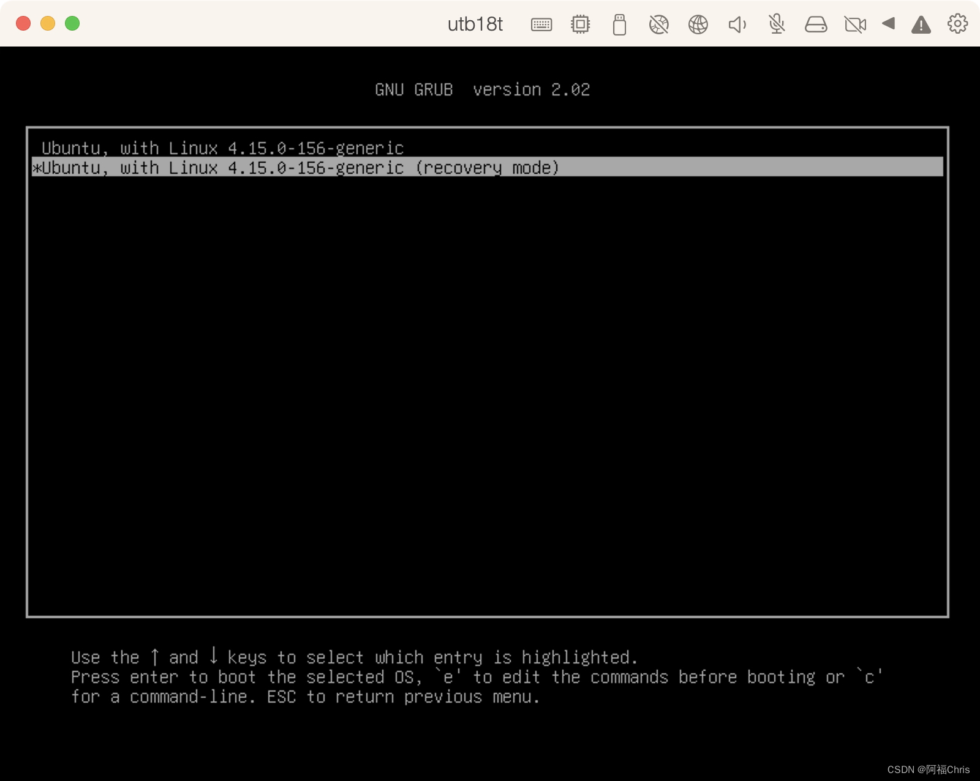Screen dimensions: 980x781
Task: Open the network globe icon
Action: 698,24
